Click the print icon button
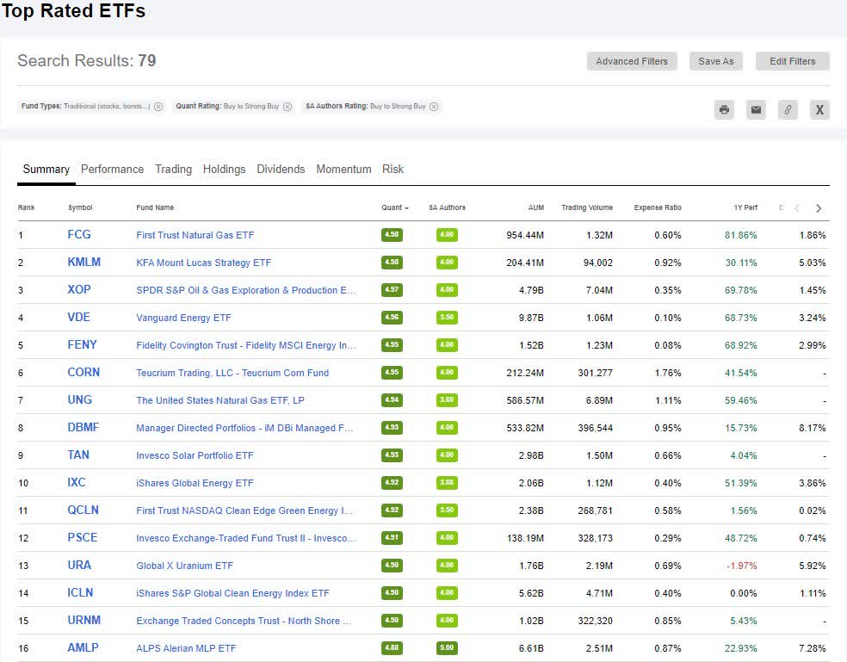 (x=725, y=109)
